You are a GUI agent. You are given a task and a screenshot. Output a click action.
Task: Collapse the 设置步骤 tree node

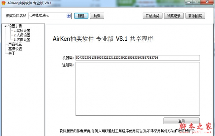pos(5,26)
